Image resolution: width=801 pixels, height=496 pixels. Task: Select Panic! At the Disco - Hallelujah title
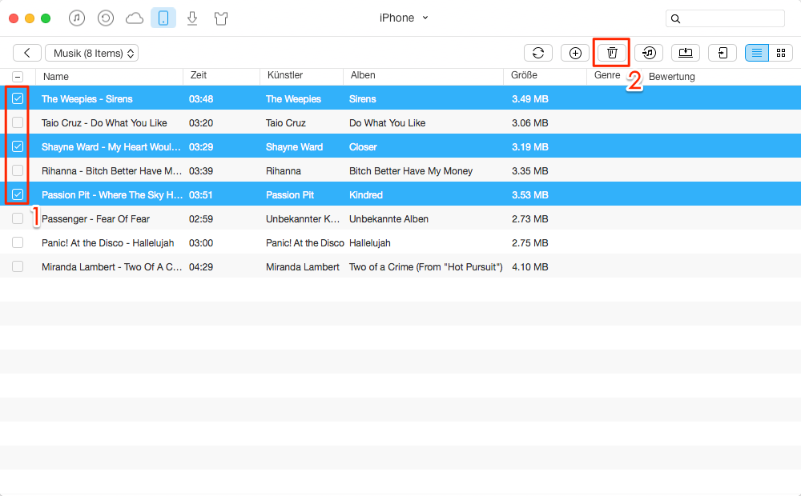point(108,243)
